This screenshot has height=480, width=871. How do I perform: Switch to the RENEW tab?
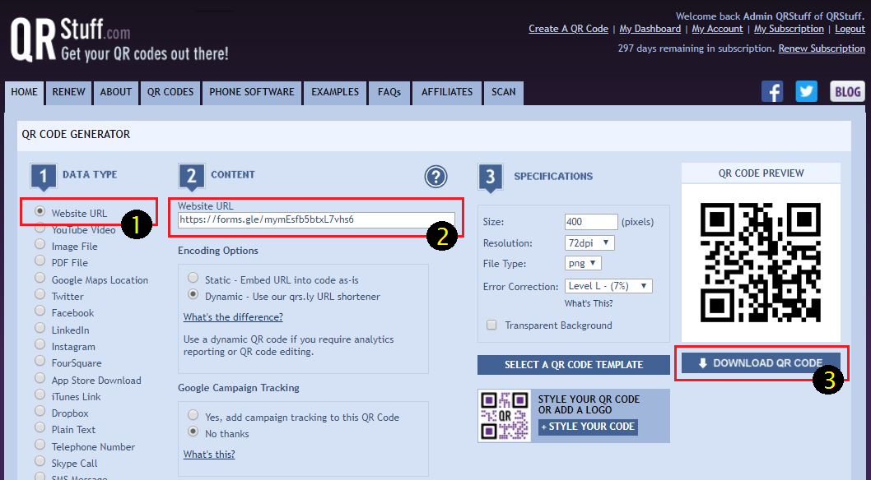[69, 93]
